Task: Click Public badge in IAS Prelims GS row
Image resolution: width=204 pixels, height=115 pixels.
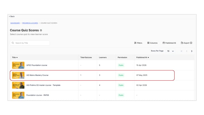Action: pos(121,85)
